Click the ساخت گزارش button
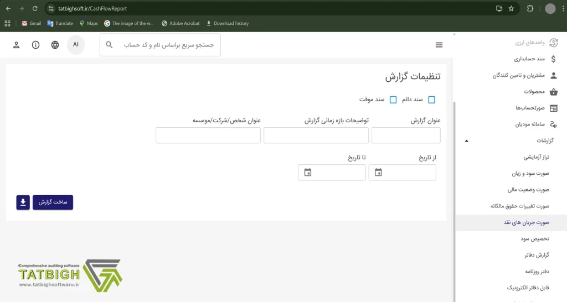Viewport: 567px width, 302px height. point(53,202)
